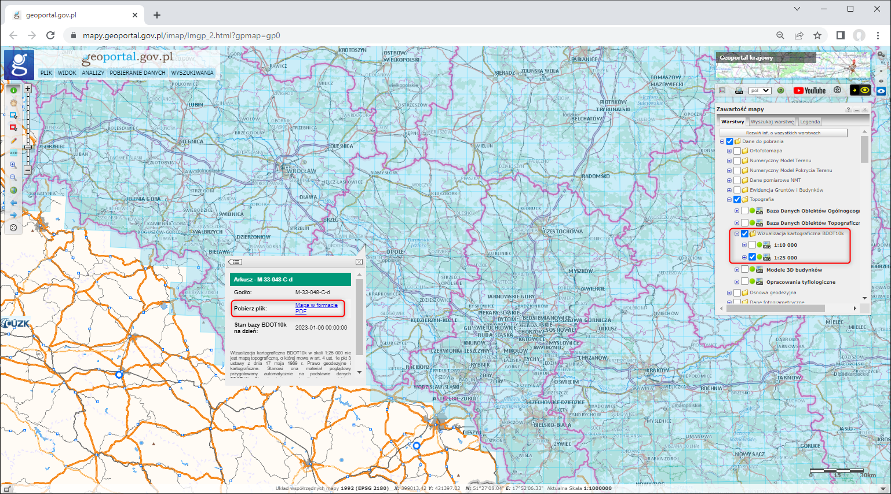Check the Ortofotomapa layer
The width and height of the screenshot is (891, 494).
[737, 151]
